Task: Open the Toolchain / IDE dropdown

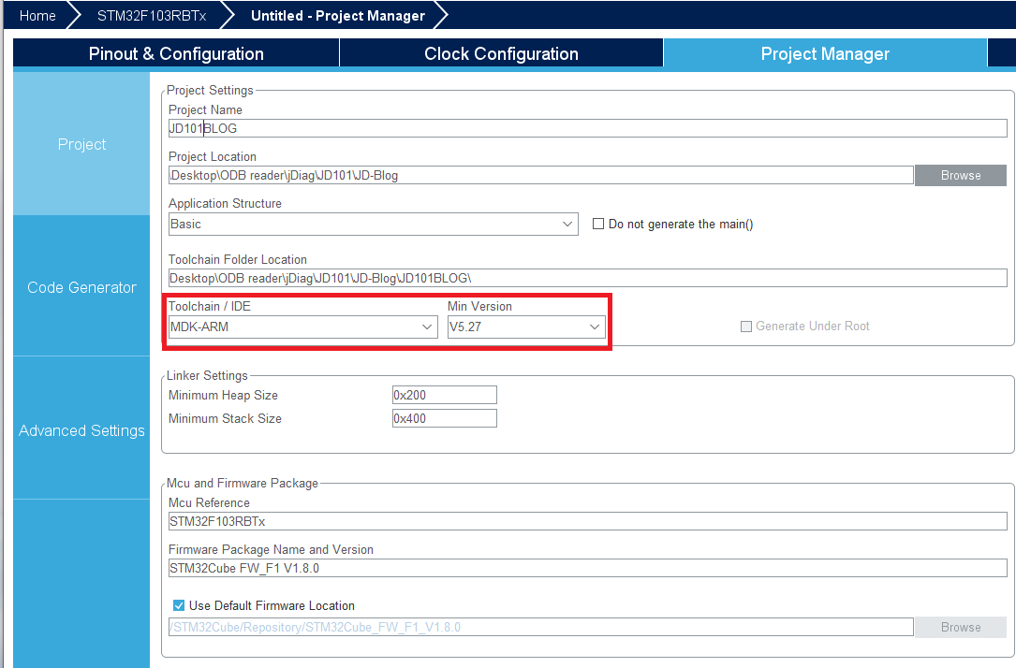Action: (x=302, y=327)
